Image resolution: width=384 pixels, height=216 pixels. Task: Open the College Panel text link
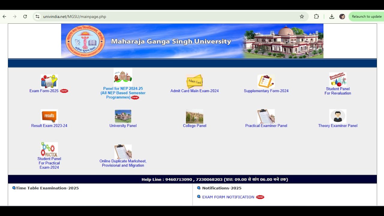point(195,126)
